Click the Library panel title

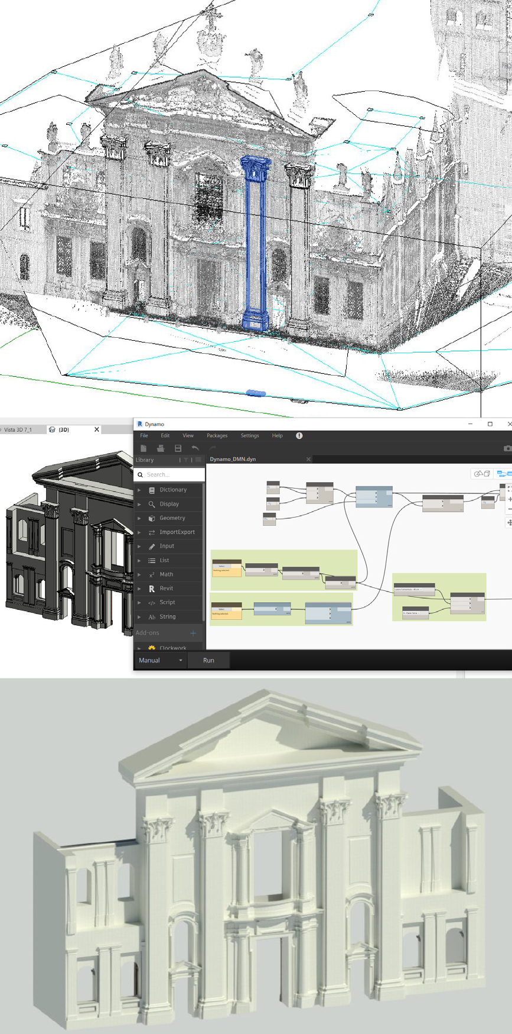click(x=145, y=460)
